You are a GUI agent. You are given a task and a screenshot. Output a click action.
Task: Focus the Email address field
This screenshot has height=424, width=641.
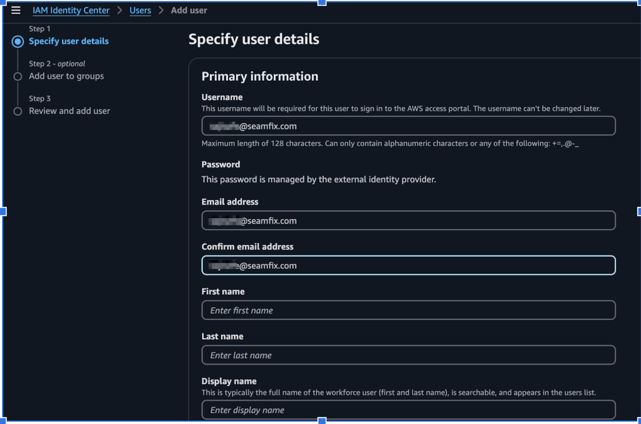pos(408,220)
